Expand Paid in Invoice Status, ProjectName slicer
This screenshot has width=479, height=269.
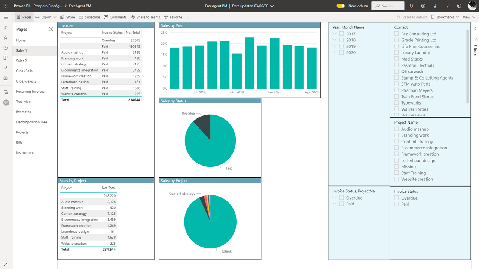pyautogui.click(x=335, y=204)
